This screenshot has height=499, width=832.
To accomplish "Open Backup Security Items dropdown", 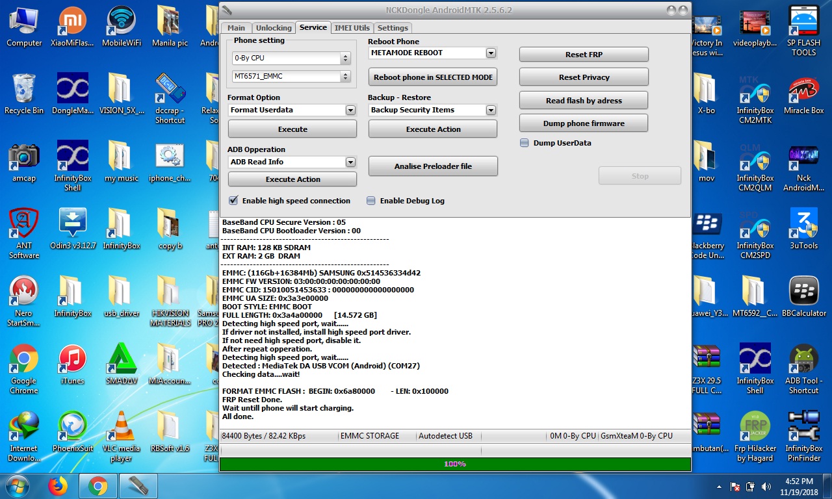I will tap(491, 110).
